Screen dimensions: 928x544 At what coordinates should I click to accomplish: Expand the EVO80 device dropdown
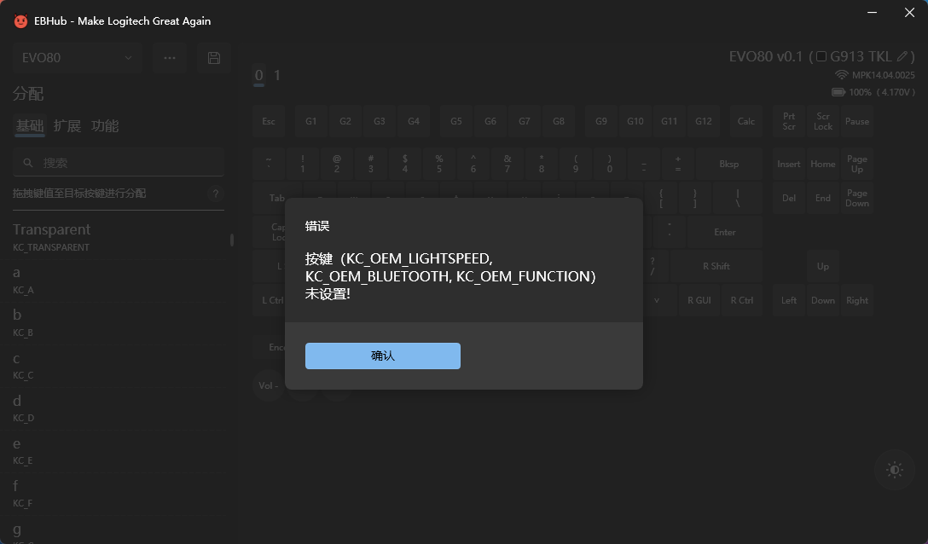click(76, 58)
